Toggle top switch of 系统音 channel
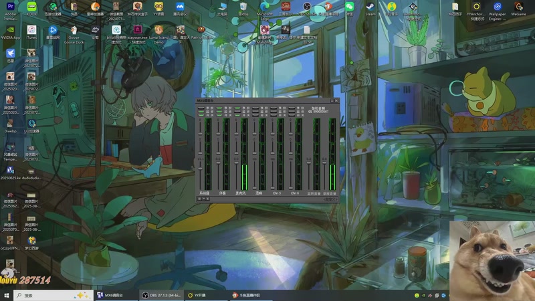This screenshot has width=535, height=301. coord(201,108)
